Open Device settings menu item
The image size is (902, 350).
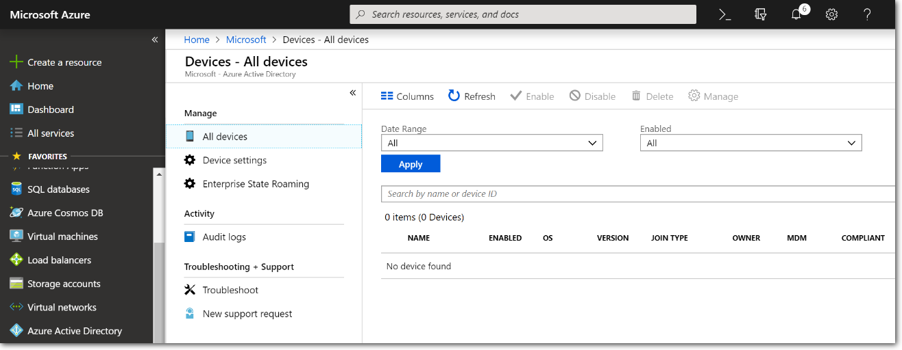tap(234, 160)
